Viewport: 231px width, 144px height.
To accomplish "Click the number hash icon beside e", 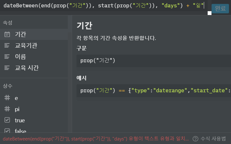I will tap(7, 98).
